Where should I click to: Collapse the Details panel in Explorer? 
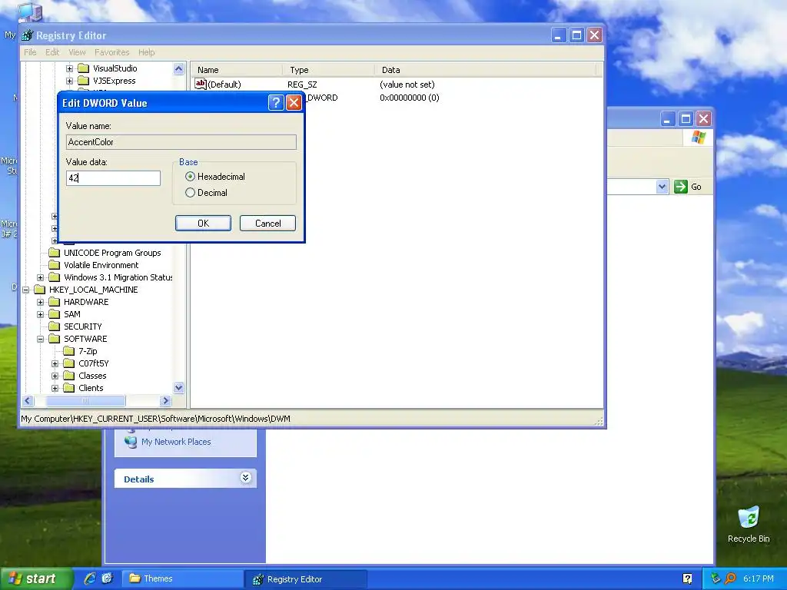click(x=245, y=478)
